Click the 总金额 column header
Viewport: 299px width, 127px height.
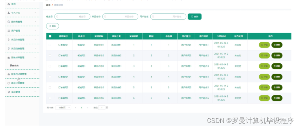click(x=169, y=36)
